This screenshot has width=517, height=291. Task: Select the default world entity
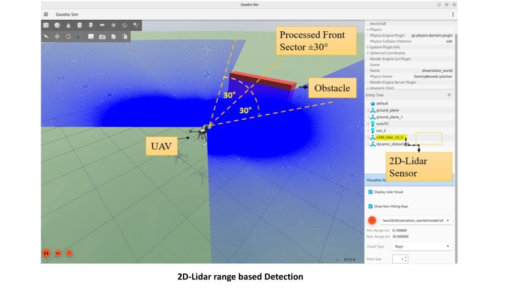tap(382, 104)
